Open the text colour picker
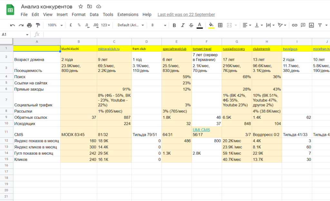The image size is (330, 201). 199,25
